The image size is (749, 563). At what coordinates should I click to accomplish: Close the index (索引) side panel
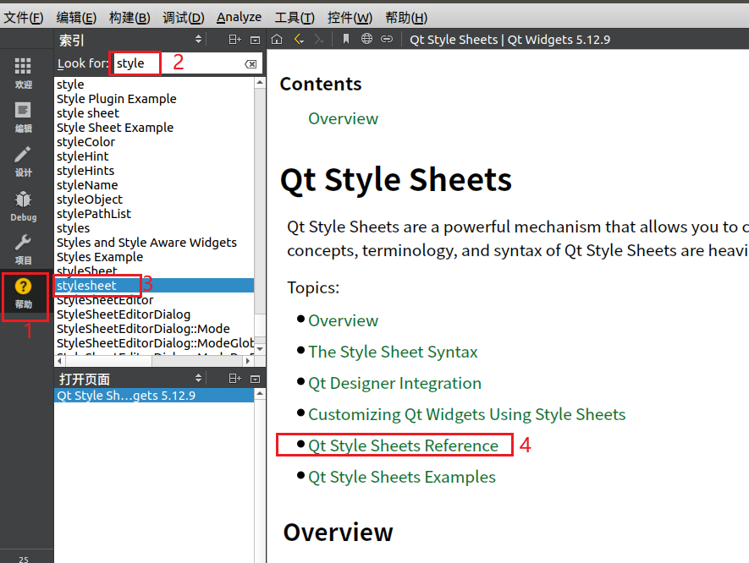(255, 40)
